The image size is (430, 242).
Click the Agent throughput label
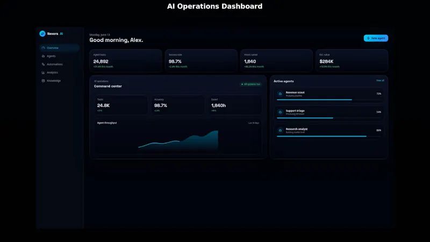click(107, 123)
